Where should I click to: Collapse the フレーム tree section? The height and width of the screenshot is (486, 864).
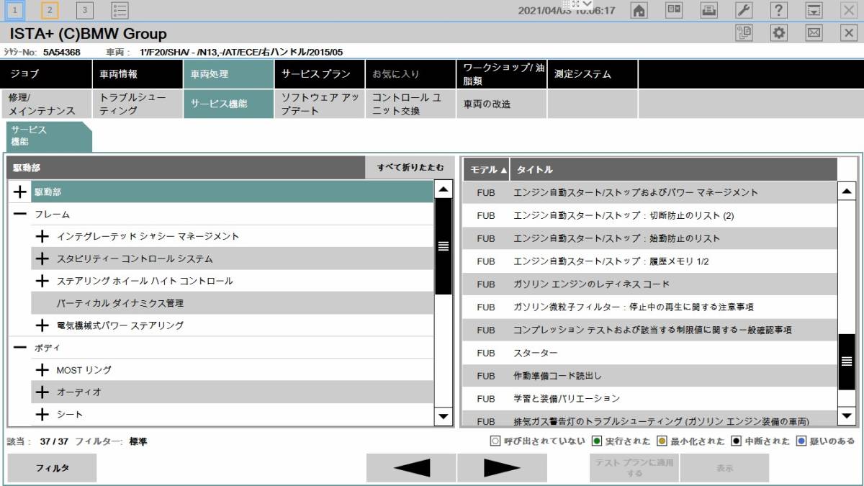tap(19, 214)
